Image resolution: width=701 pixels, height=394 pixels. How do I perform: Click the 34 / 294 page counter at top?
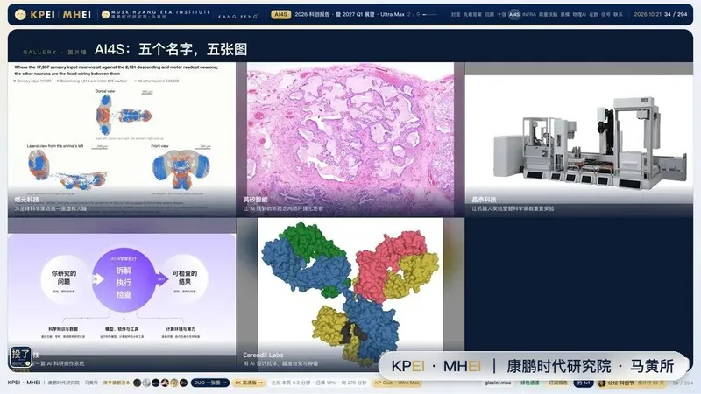[x=676, y=14]
